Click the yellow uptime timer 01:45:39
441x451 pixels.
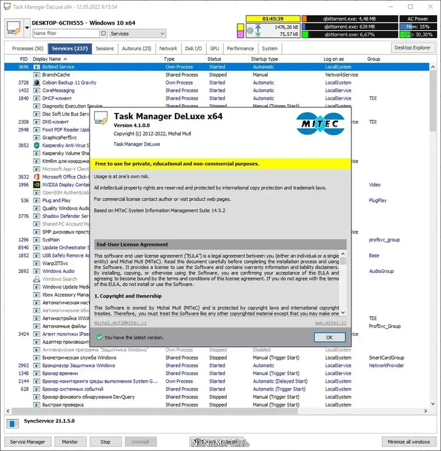pos(273,19)
